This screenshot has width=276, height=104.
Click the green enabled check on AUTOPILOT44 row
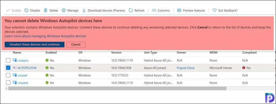click(x=47, y=68)
